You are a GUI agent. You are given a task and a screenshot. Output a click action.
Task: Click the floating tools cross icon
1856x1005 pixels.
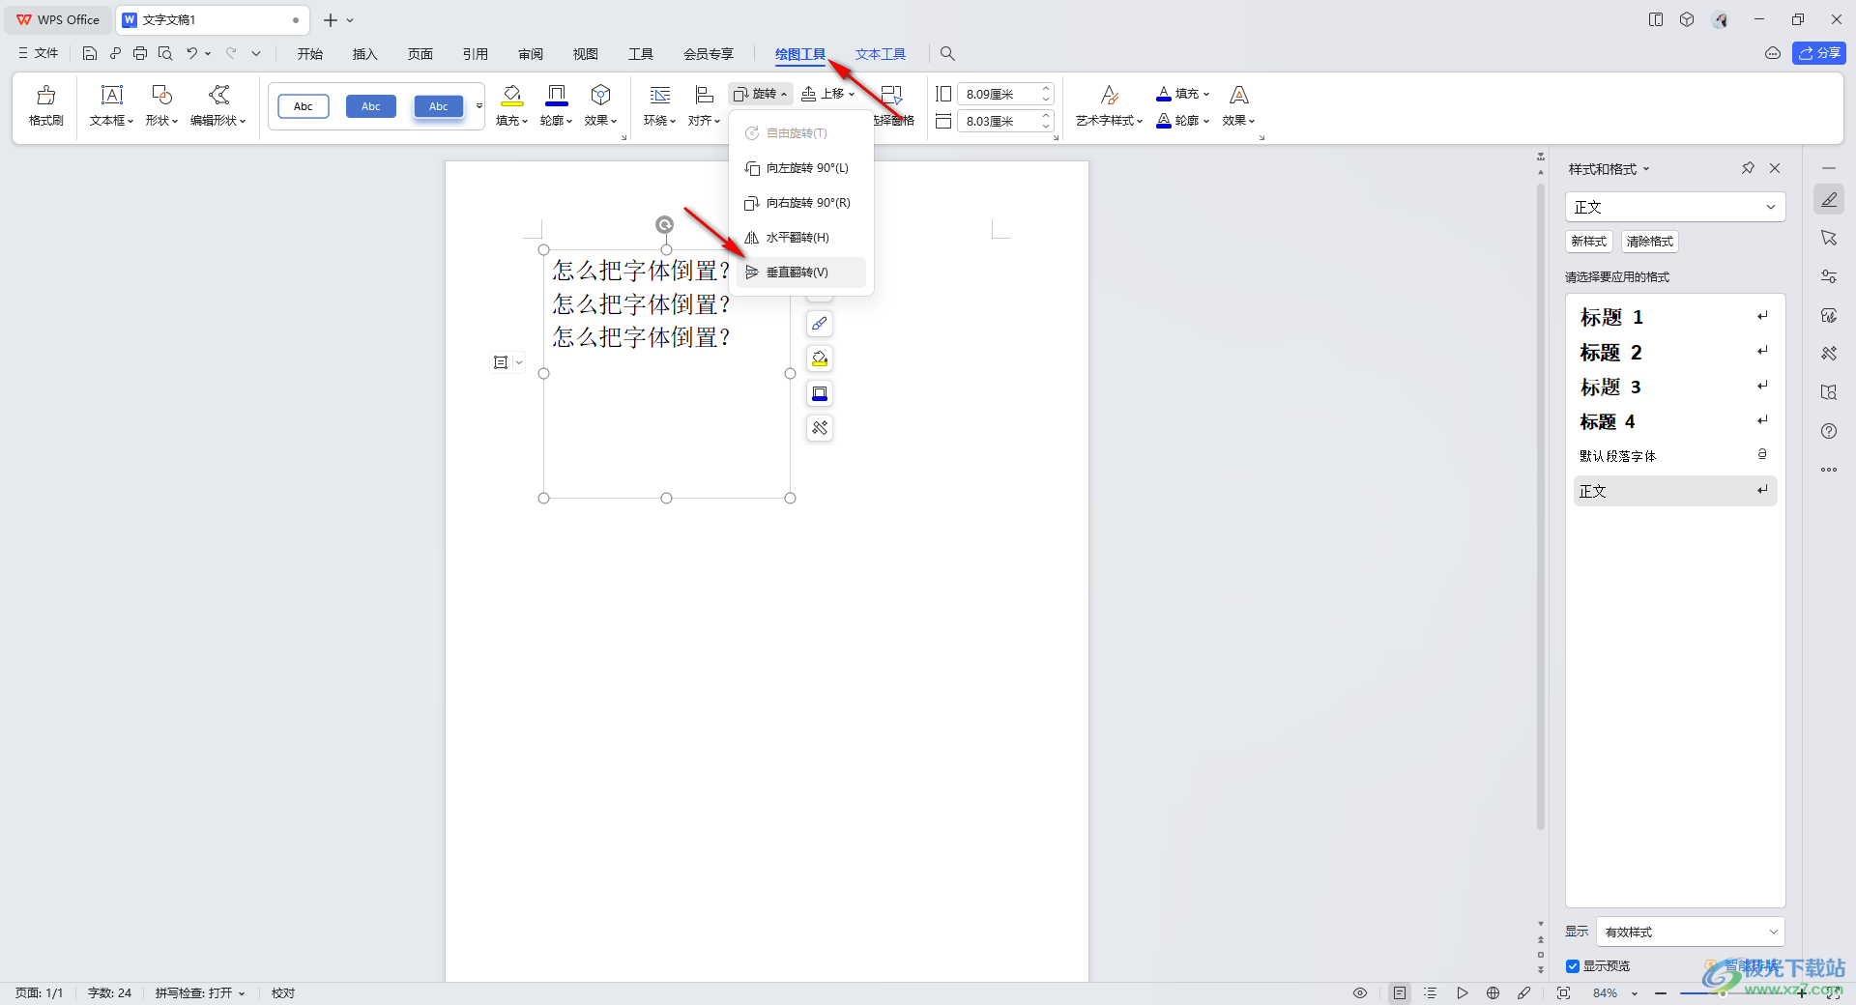(x=820, y=428)
